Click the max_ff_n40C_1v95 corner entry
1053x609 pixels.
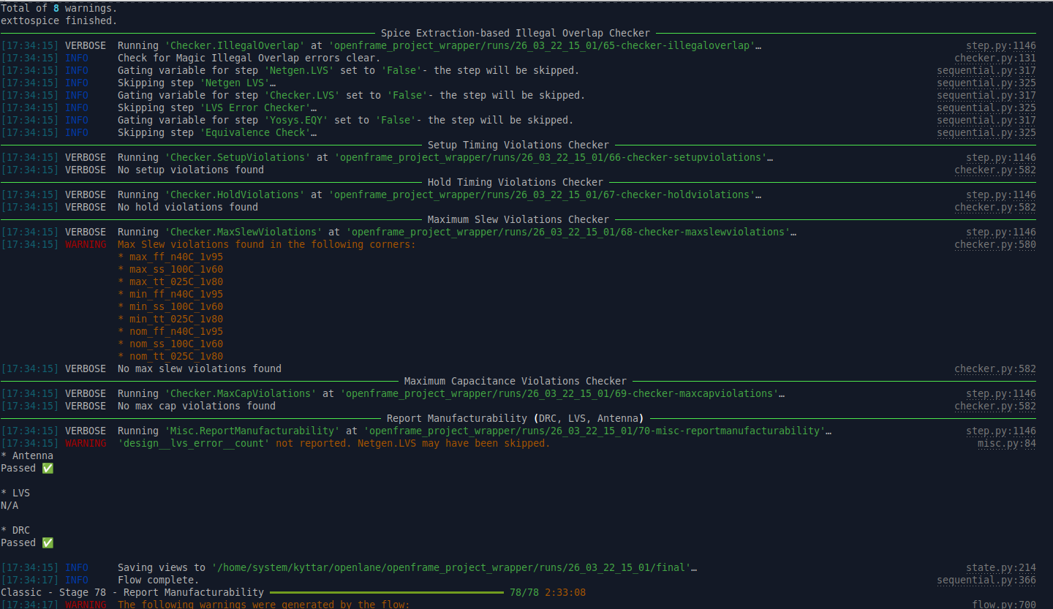coord(175,257)
